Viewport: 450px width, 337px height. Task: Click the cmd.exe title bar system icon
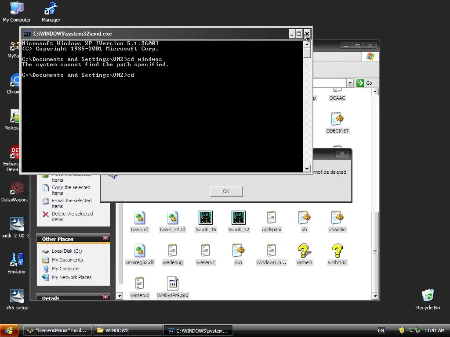tap(27, 34)
